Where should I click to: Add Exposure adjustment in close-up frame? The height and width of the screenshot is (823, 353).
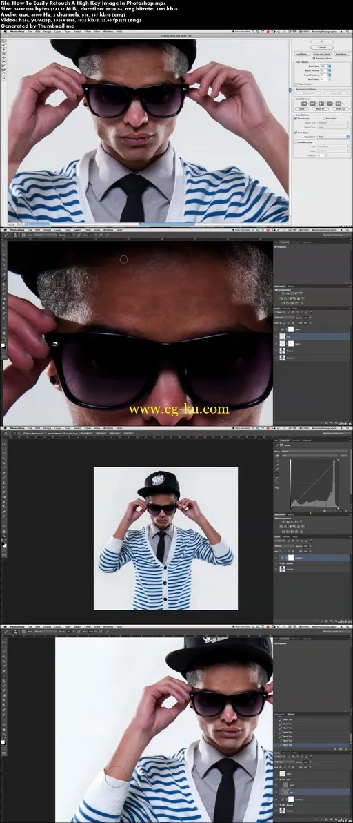pos(296,293)
